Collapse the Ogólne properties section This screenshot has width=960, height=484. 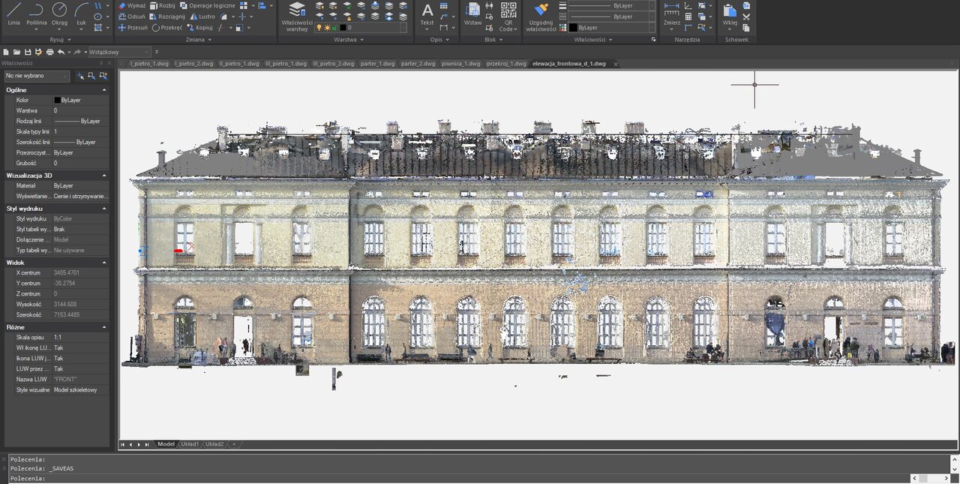pos(104,90)
